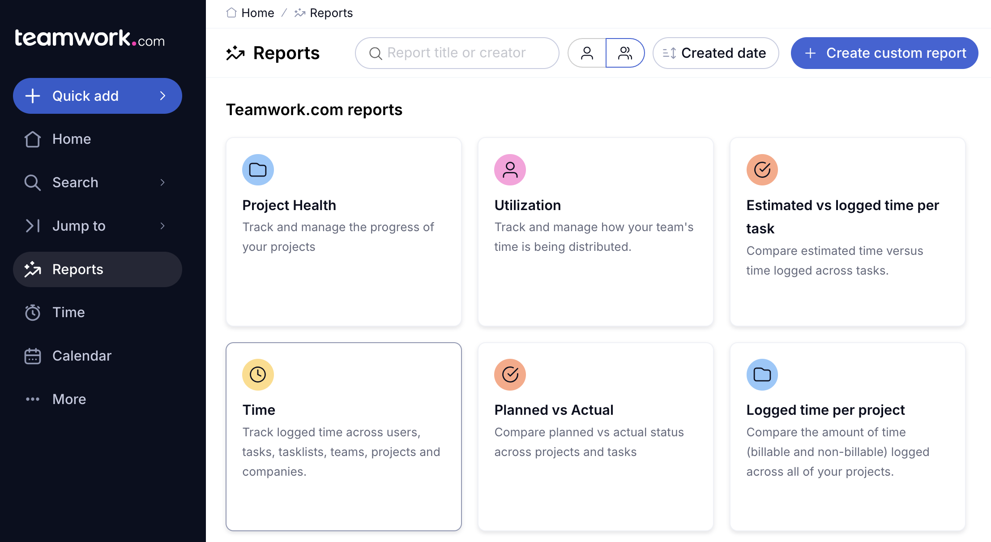The image size is (991, 542).
Task: Click the Estimated vs logged time check icon
Action: (x=762, y=170)
